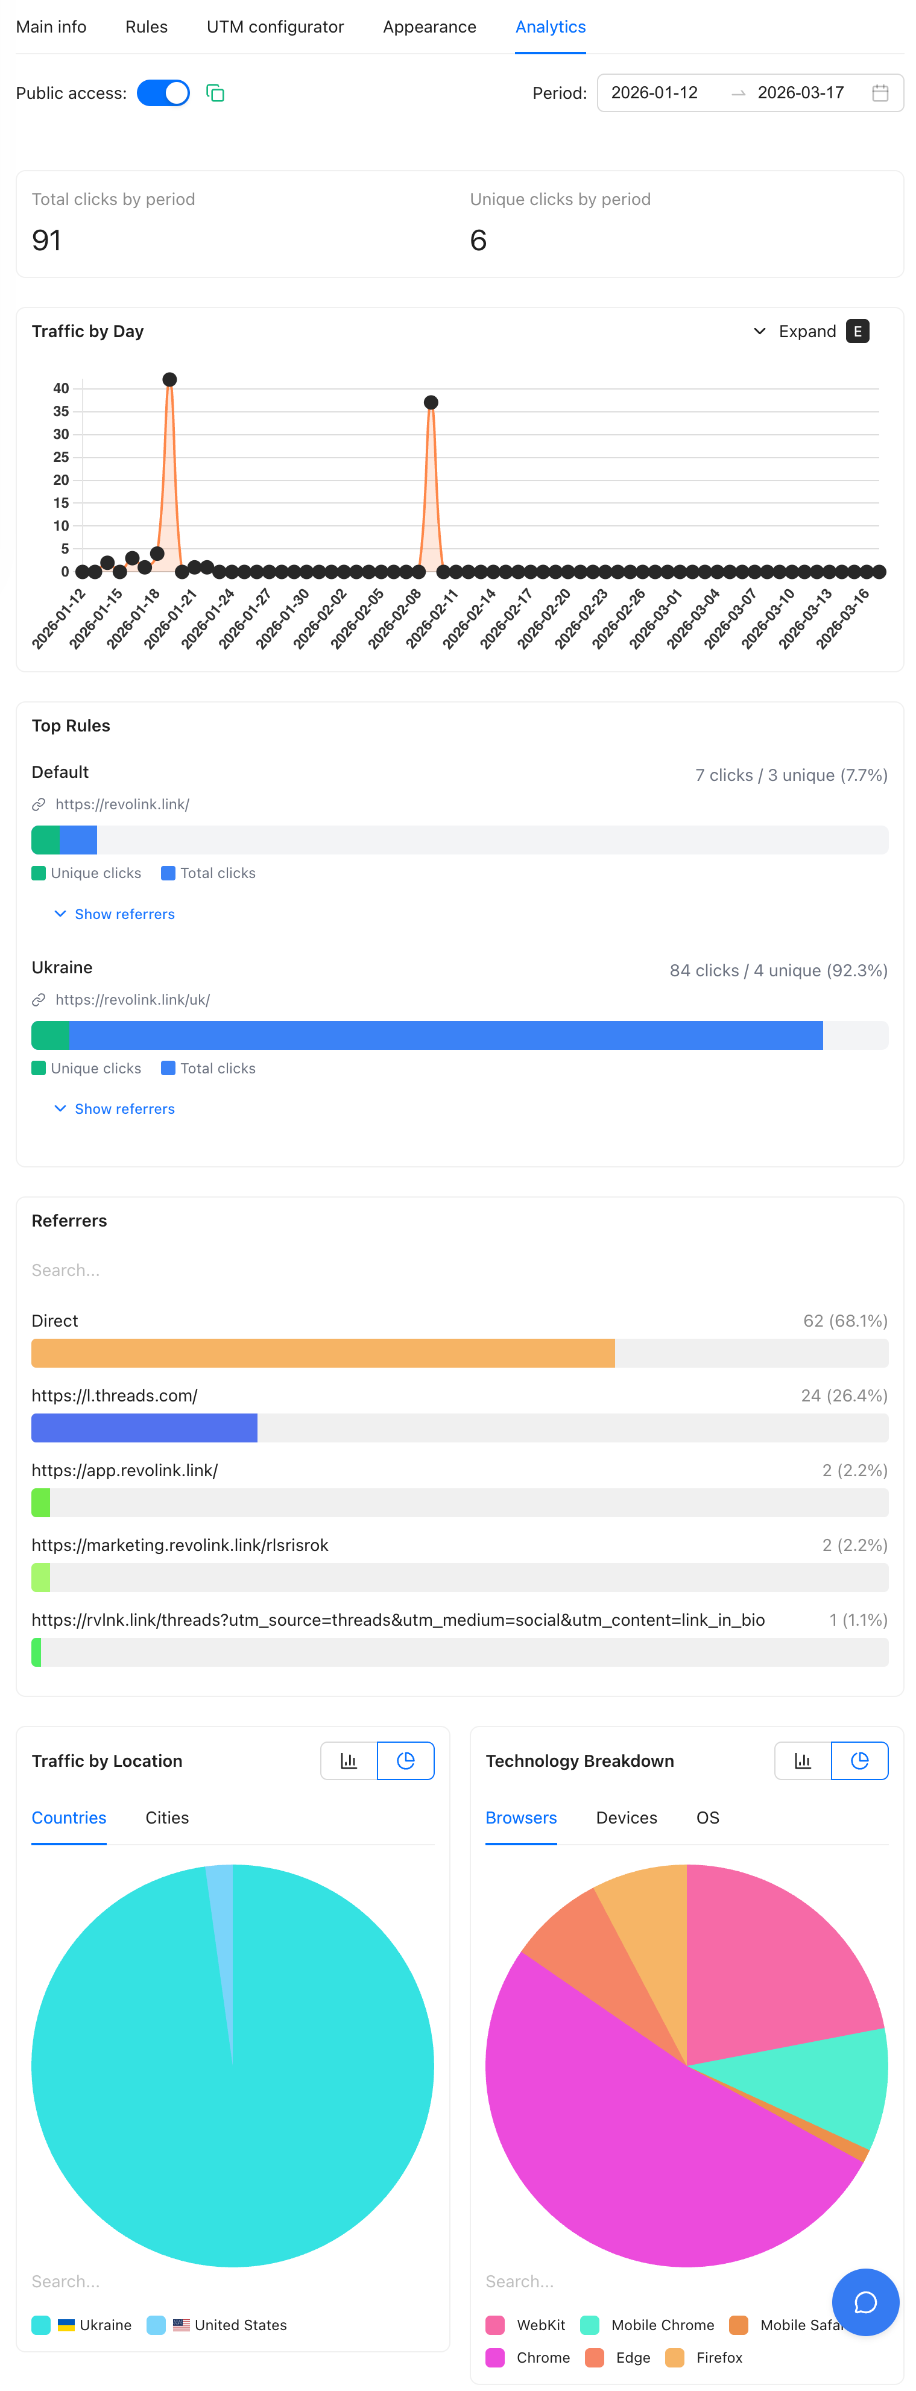Open the chat support bubble
916x2391 pixels.
(x=865, y=2302)
